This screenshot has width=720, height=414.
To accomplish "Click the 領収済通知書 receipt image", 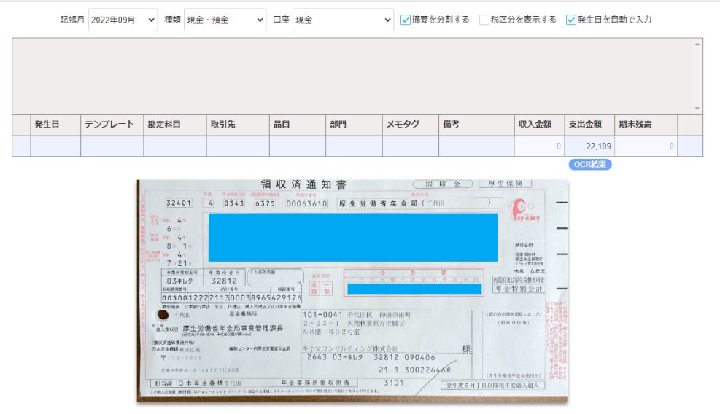I will [352, 291].
